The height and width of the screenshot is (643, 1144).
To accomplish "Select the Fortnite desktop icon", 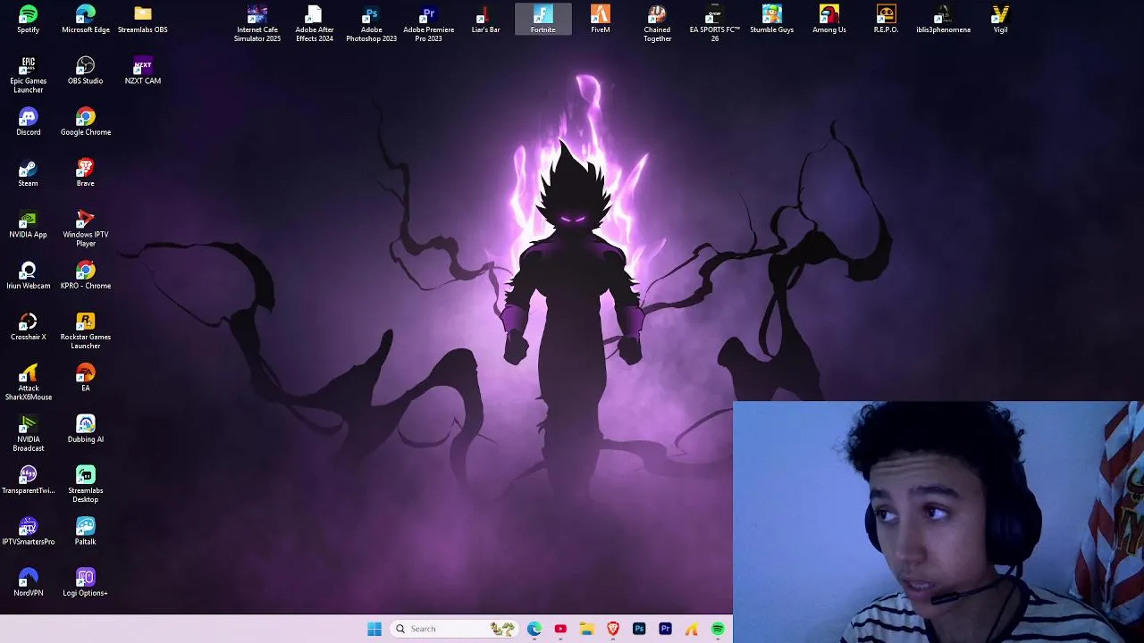I will click(x=543, y=20).
